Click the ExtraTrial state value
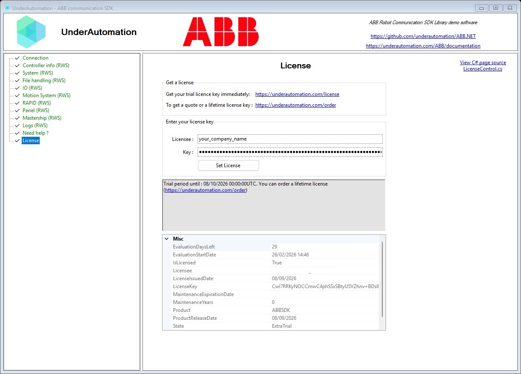 click(x=282, y=326)
